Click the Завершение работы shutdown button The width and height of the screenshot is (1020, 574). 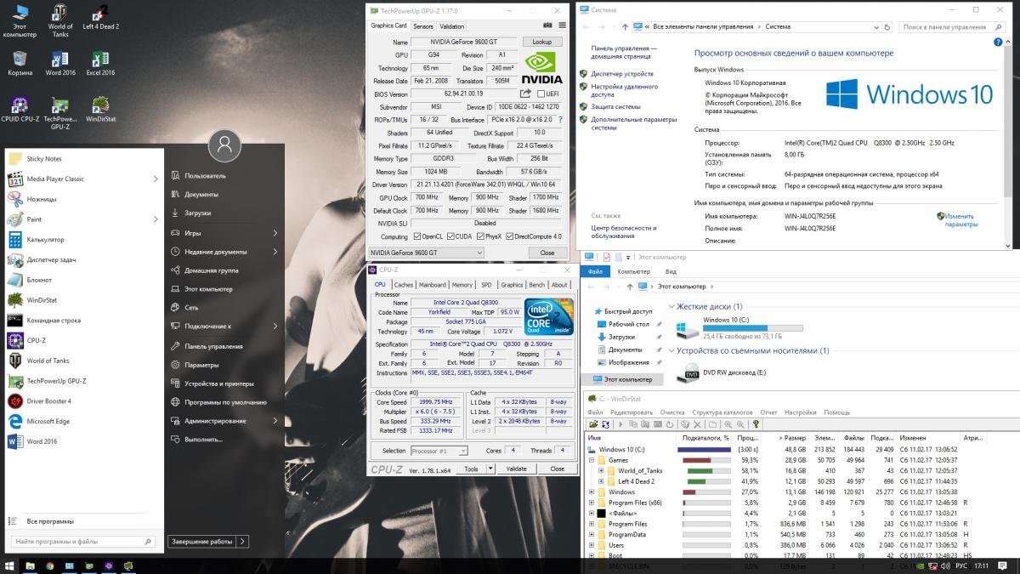pyautogui.click(x=201, y=541)
